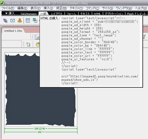Open the 280 table width dropdown arrow
The height and width of the screenshot is (139, 148).
(x=43, y=132)
